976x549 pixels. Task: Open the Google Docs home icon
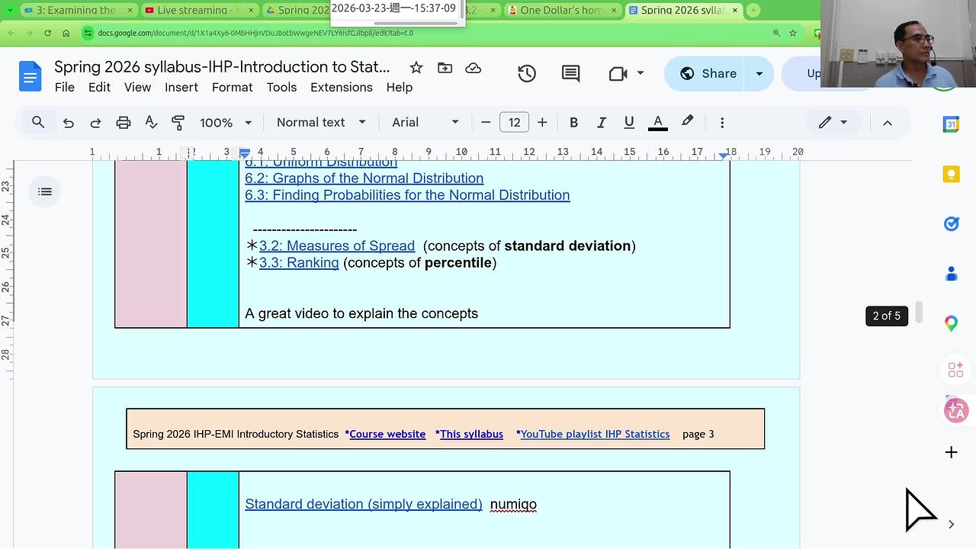click(x=30, y=77)
